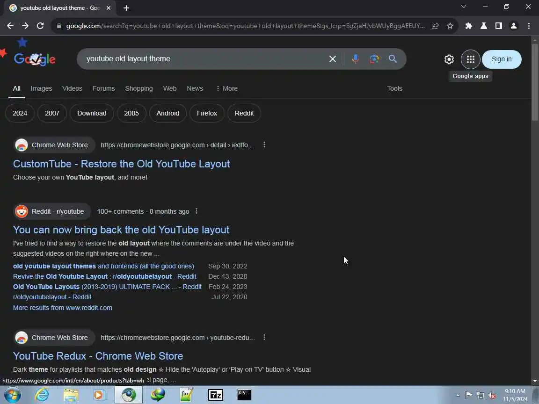Open YouTube Redux result options menu
The width and height of the screenshot is (539, 404).
264,337
